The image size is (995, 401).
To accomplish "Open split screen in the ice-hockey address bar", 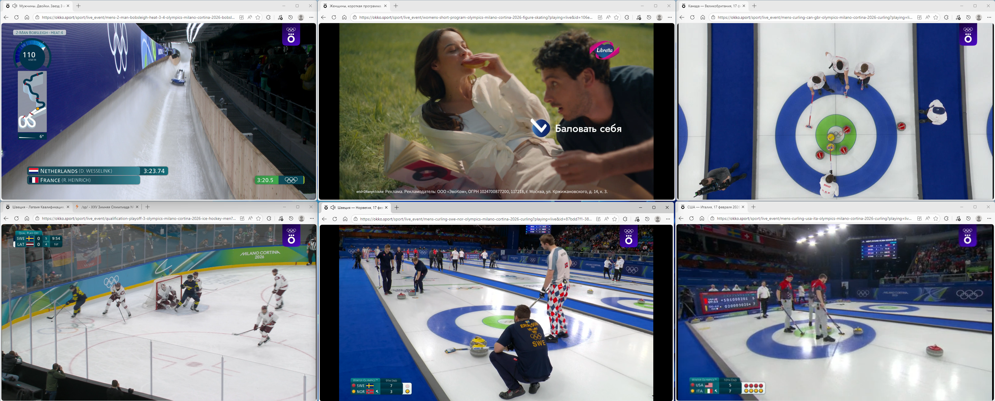I will [242, 219].
